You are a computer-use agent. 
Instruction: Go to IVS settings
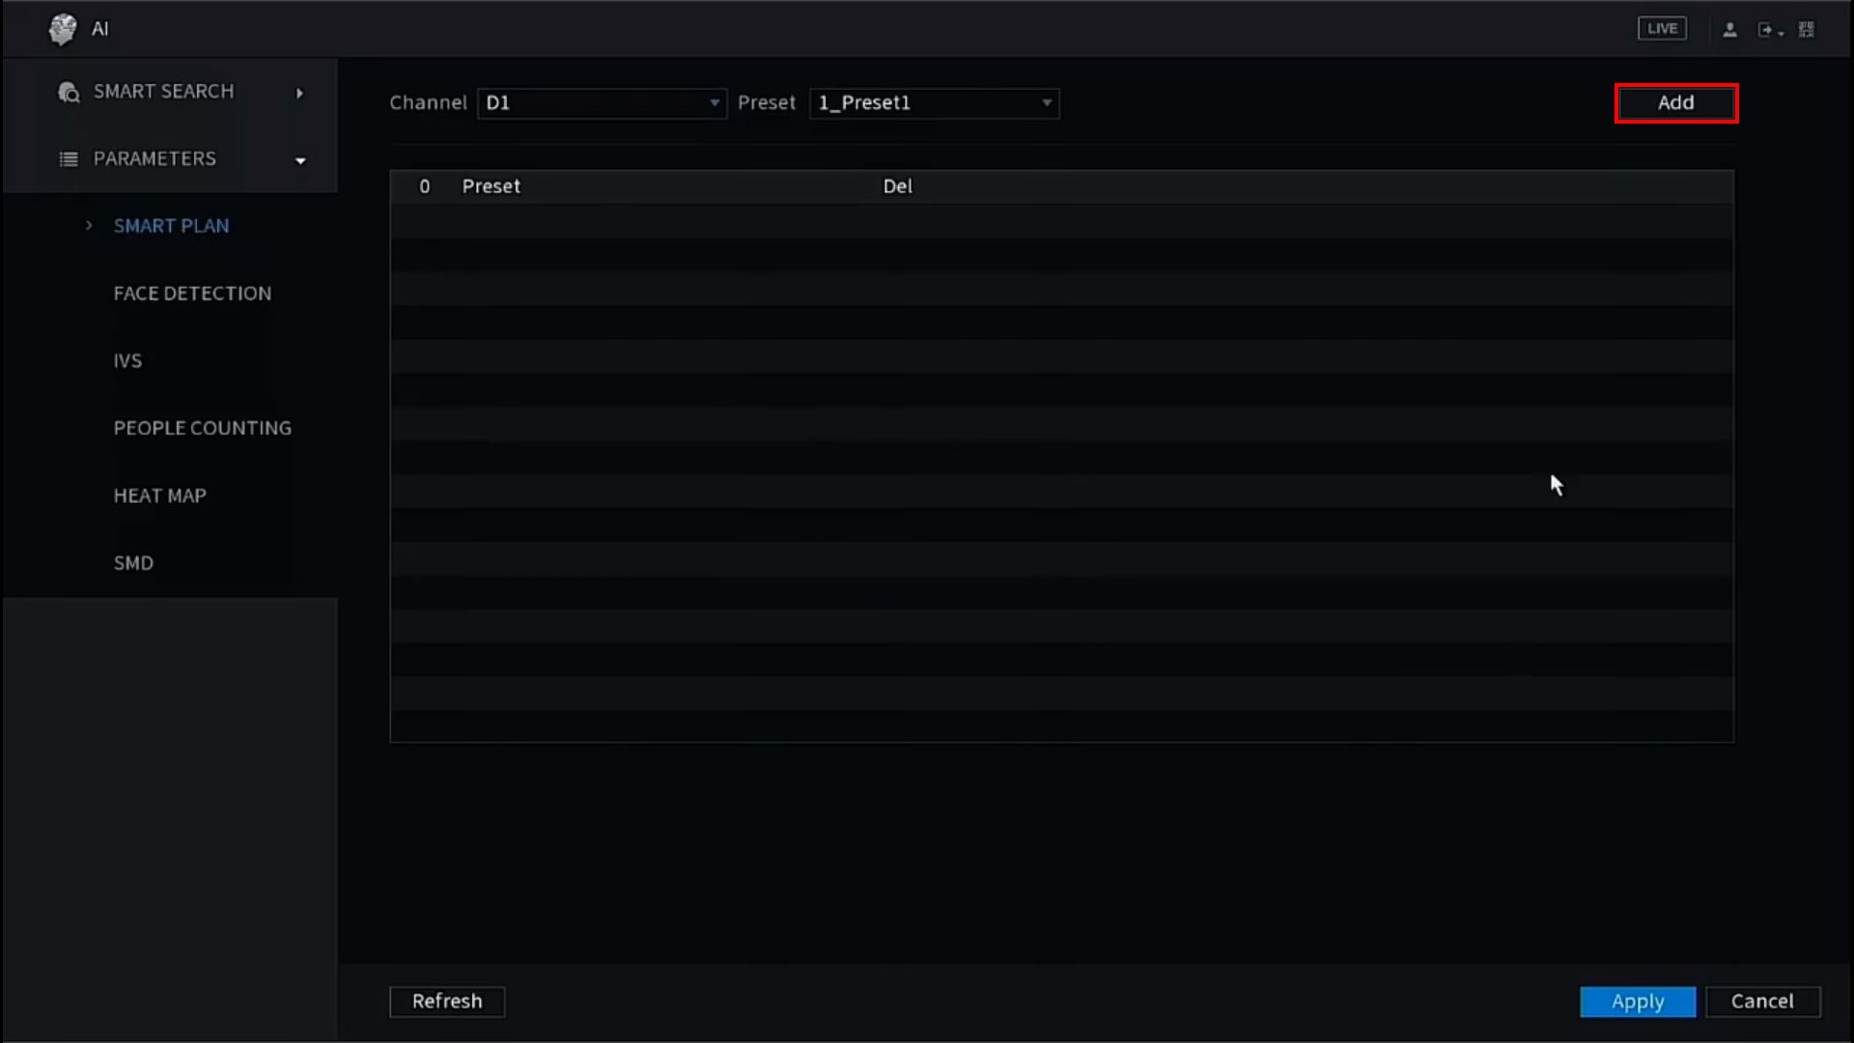pyautogui.click(x=127, y=361)
